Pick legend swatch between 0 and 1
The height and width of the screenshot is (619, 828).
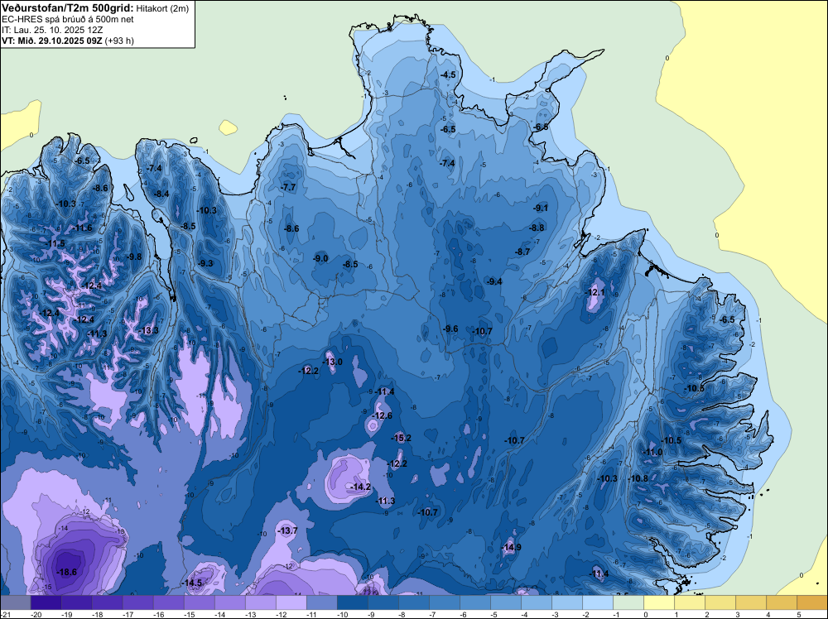660,602
